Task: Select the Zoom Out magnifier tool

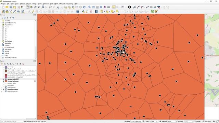Action: coord(39,7)
